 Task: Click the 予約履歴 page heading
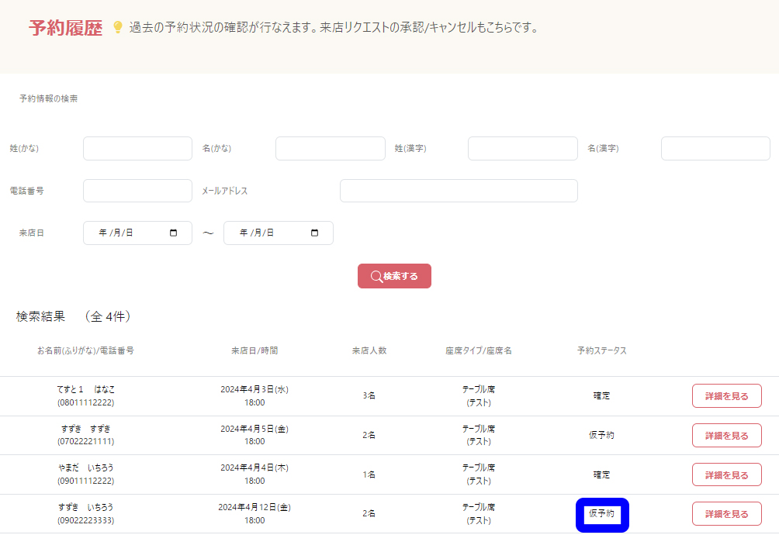click(x=65, y=29)
